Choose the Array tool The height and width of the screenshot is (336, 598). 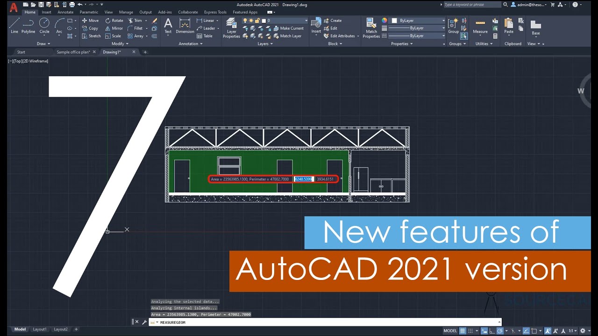[136, 36]
